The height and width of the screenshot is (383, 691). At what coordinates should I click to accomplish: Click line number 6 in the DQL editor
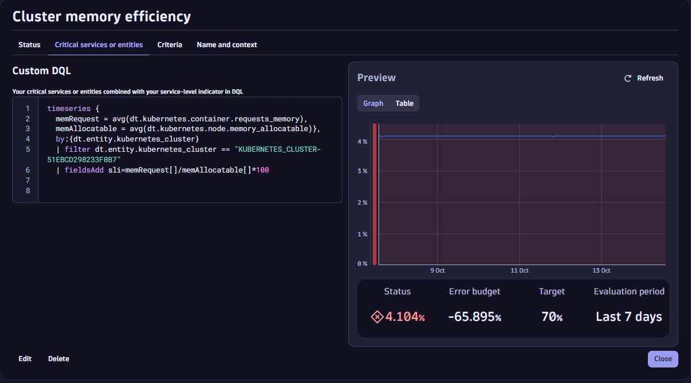28,170
